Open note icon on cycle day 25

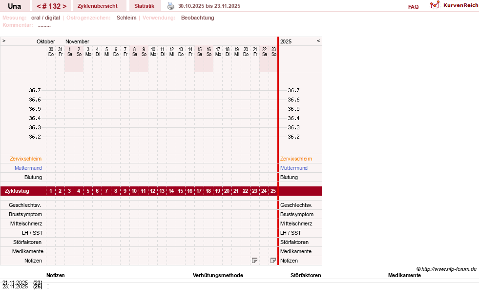273,261
